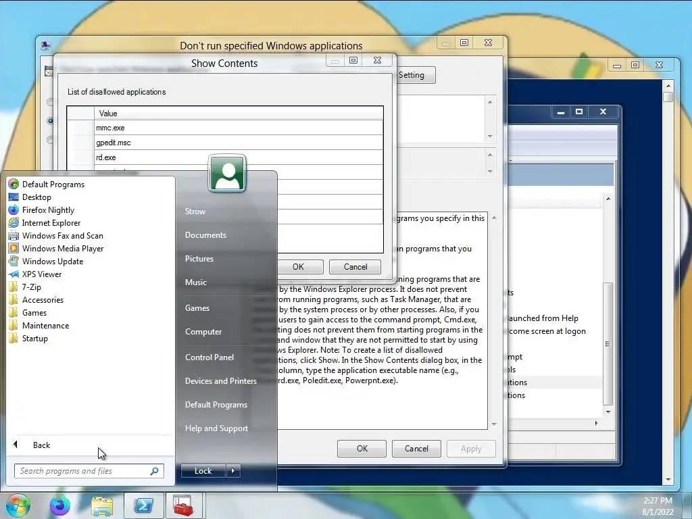Open Computer from the Start menu
The height and width of the screenshot is (519, 692).
[203, 331]
